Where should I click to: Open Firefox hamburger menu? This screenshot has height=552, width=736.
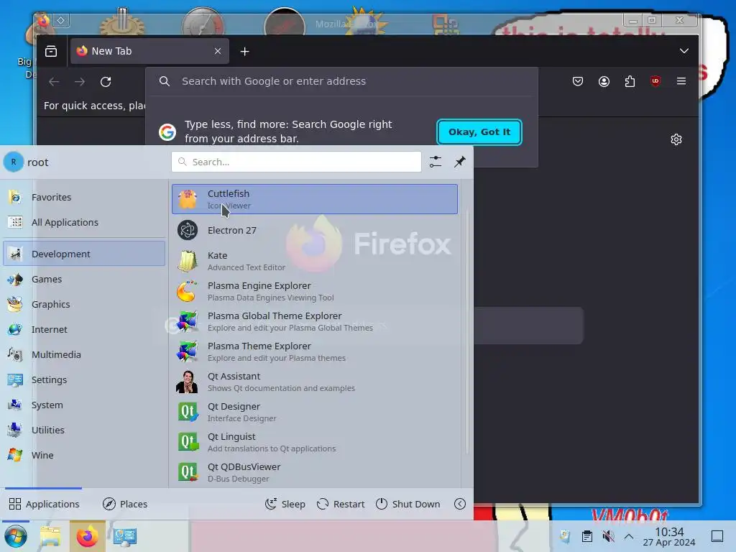click(x=681, y=81)
